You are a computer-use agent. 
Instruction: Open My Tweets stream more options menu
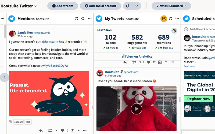pyautogui.click(x=177, y=19)
